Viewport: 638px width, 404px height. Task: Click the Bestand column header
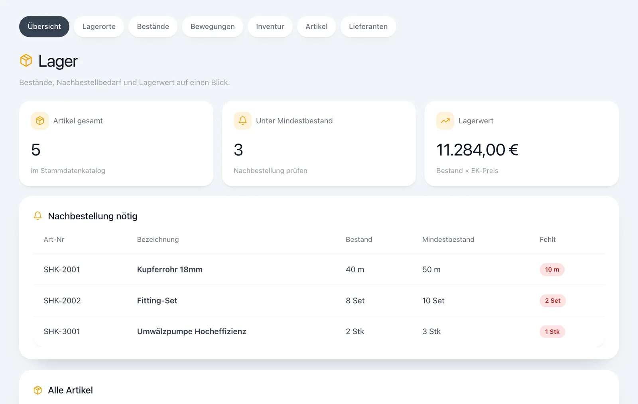click(x=359, y=240)
